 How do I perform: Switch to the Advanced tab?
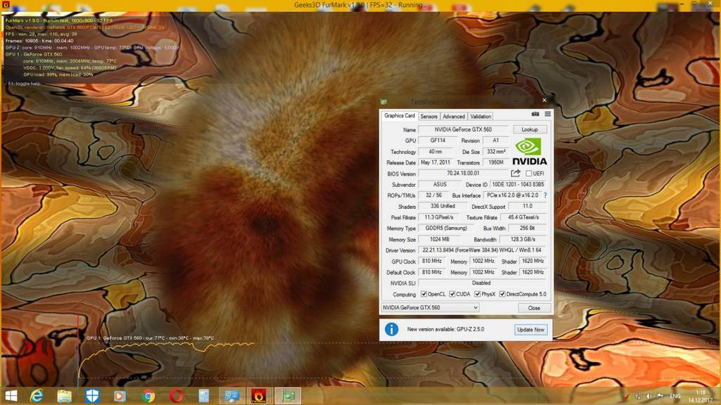pyautogui.click(x=453, y=116)
